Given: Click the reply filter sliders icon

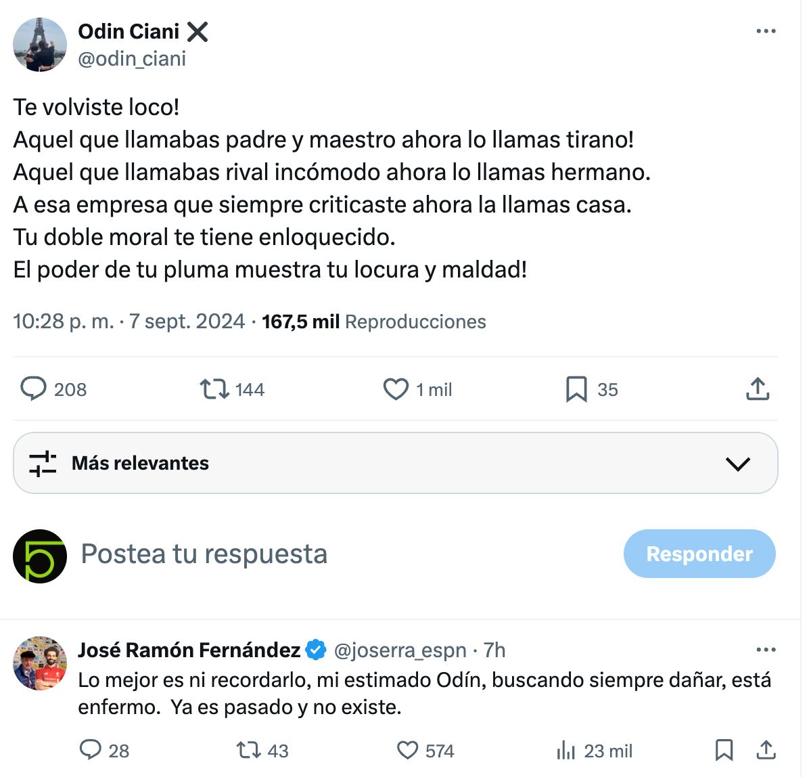Looking at the screenshot, I should pyautogui.click(x=43, y=464).
